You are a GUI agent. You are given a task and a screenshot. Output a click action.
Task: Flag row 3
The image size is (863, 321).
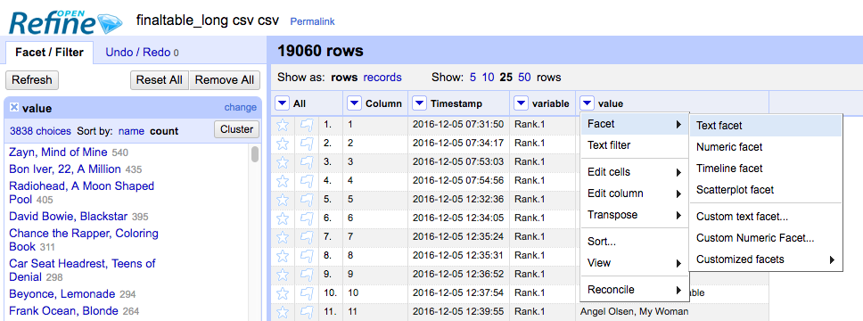coord(307,162)
